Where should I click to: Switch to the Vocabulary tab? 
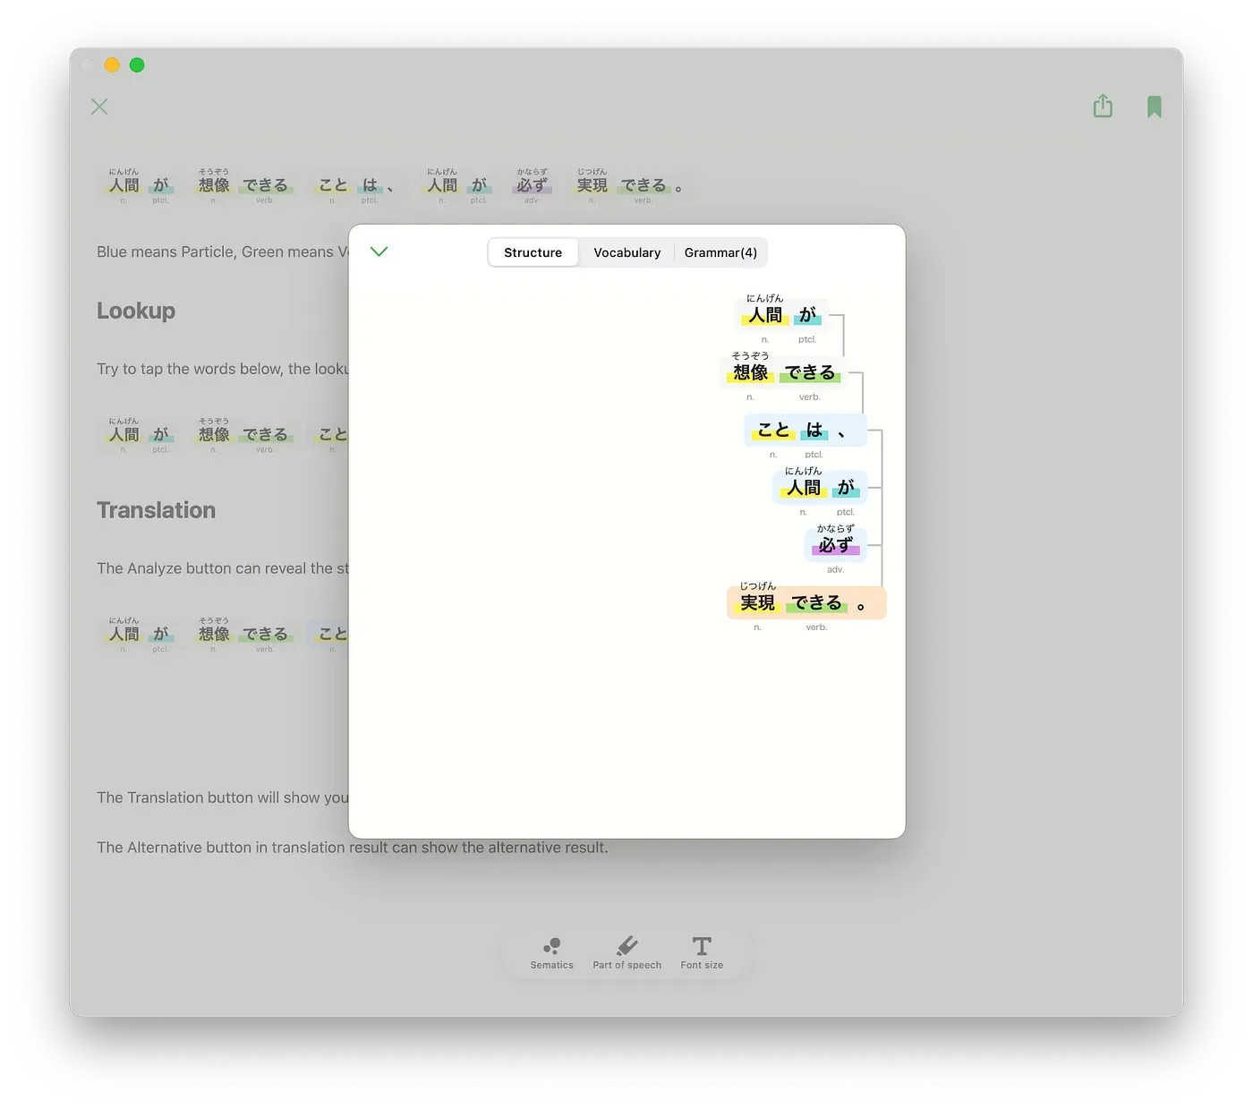pos(626,252)
